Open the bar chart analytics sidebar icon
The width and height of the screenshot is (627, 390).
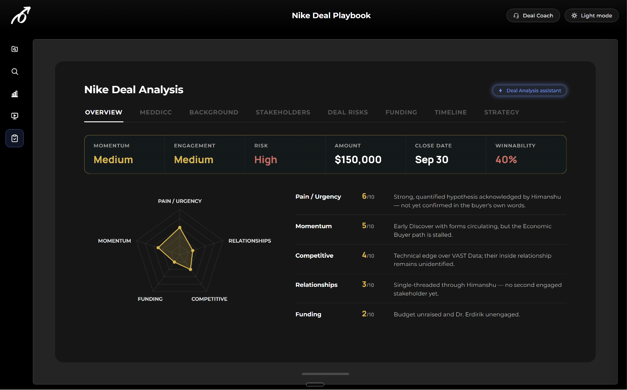tap(15, 94)
